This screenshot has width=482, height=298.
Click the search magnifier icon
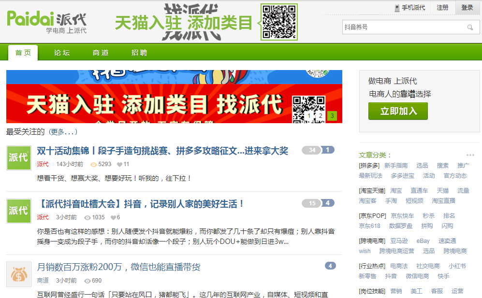470,28
